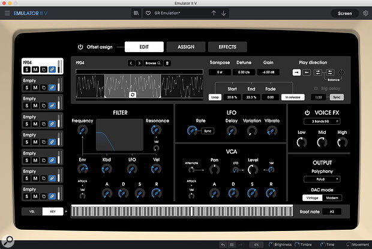Toggle Offset assign power button

80,47
